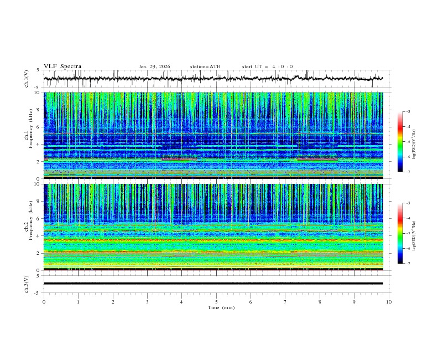Click the "ch.1(V)" waveform axis label
This screenshot has width=438, height=339.
click(27, 79)
